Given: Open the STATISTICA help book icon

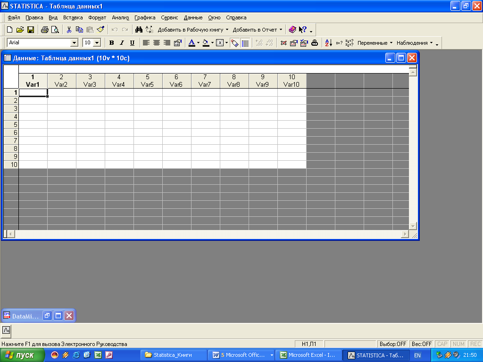Looking at the screenshot, I should point(292,30).
